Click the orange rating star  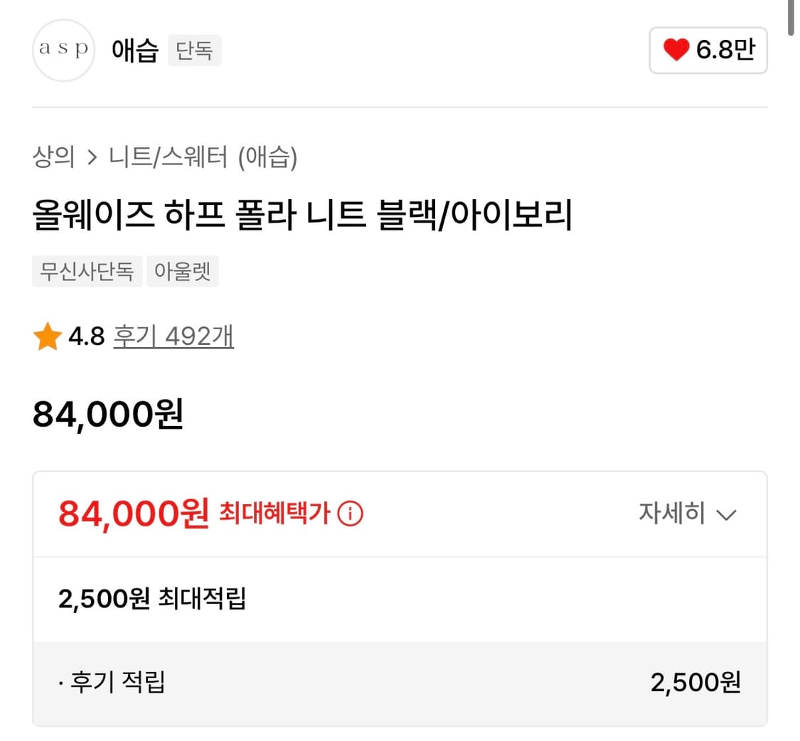47,337
